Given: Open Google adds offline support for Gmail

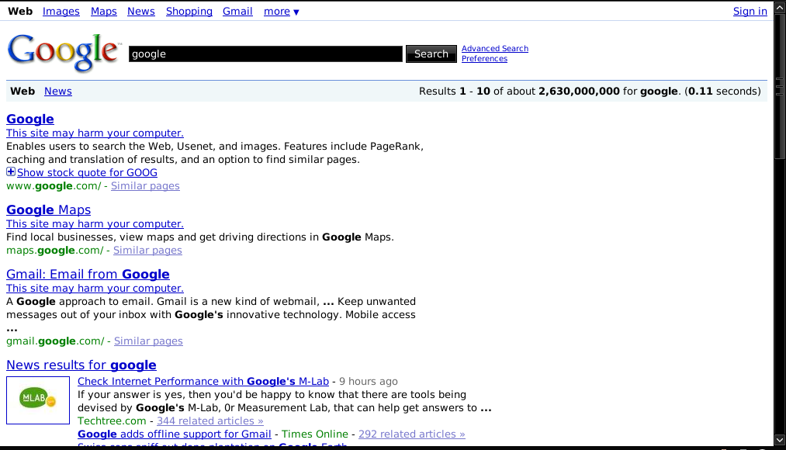Looking at the screenshot, I should pyautogui.click(x=175, y=434).
